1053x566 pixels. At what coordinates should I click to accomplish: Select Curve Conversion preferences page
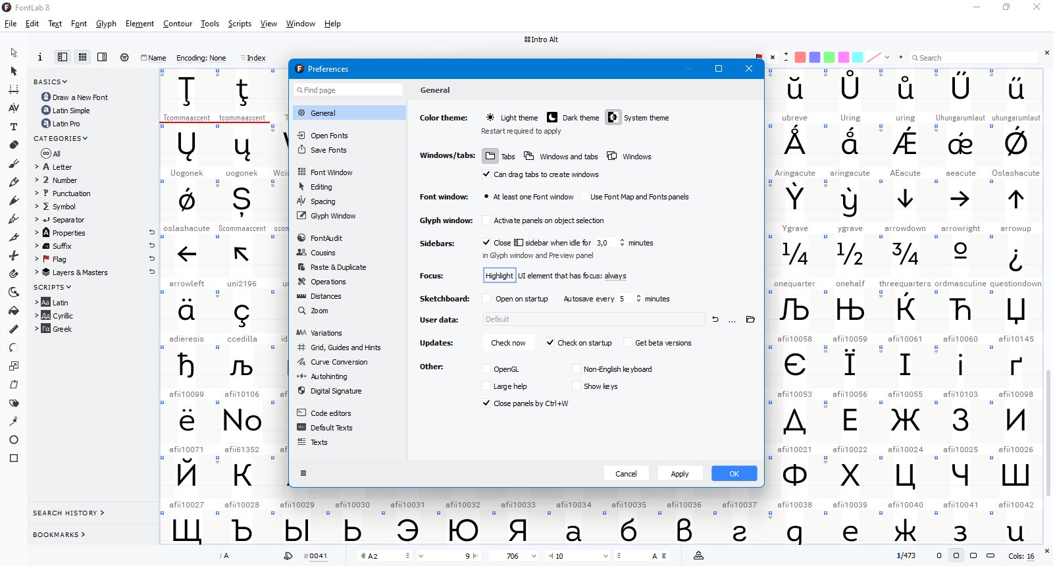coord(349,361)
